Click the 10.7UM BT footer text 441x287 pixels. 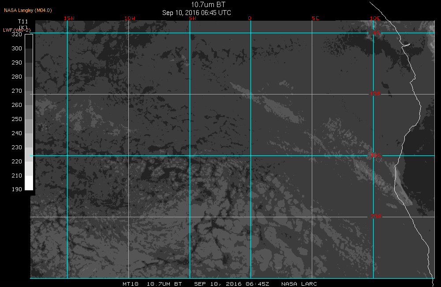164,284
